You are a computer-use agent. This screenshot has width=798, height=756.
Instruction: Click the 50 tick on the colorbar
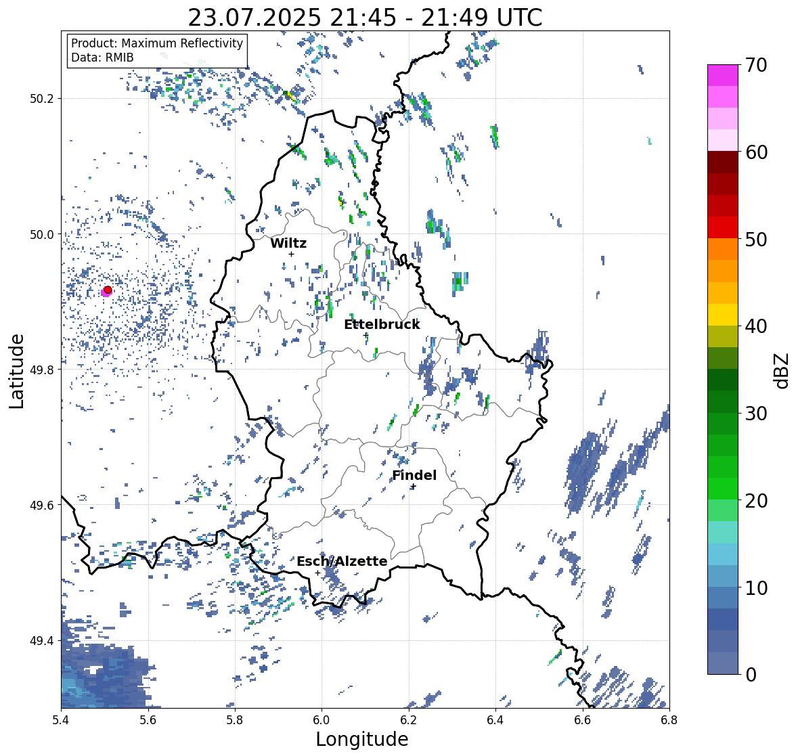pos(756,239)
